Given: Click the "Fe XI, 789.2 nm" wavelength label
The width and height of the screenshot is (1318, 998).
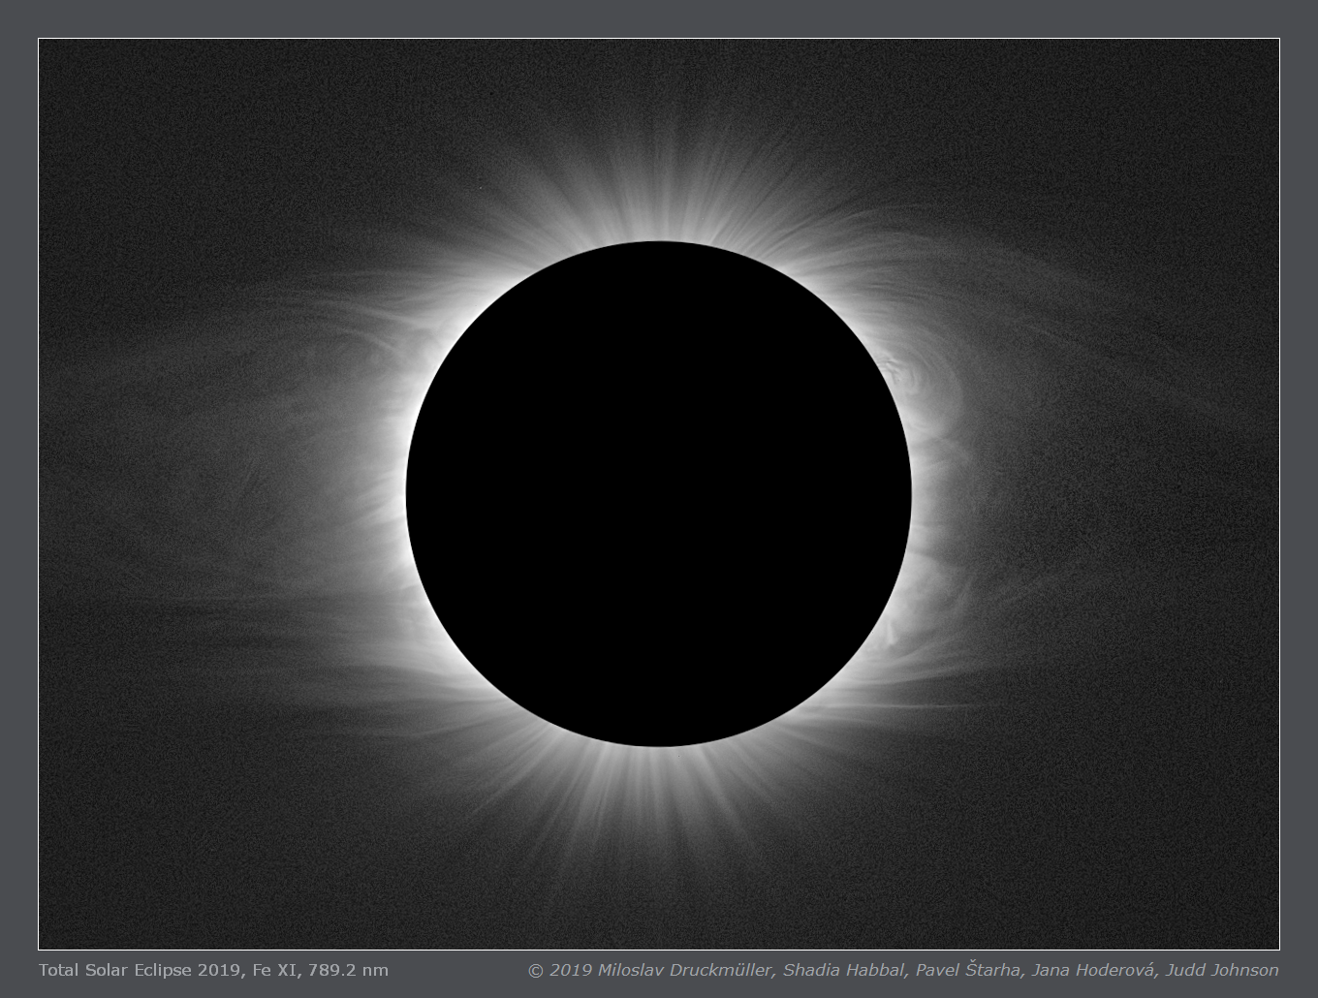Looking at the screenshot, I should pos(321,970).
